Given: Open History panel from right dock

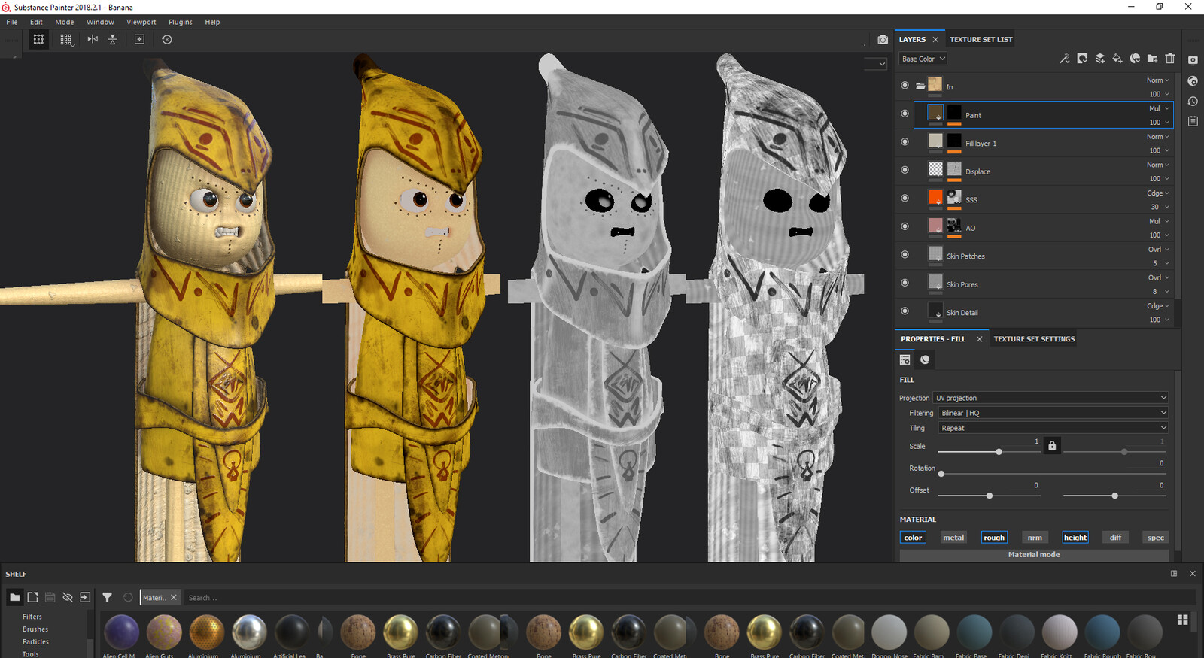Looking at the screenshot, I should [x=1193, y=101].
